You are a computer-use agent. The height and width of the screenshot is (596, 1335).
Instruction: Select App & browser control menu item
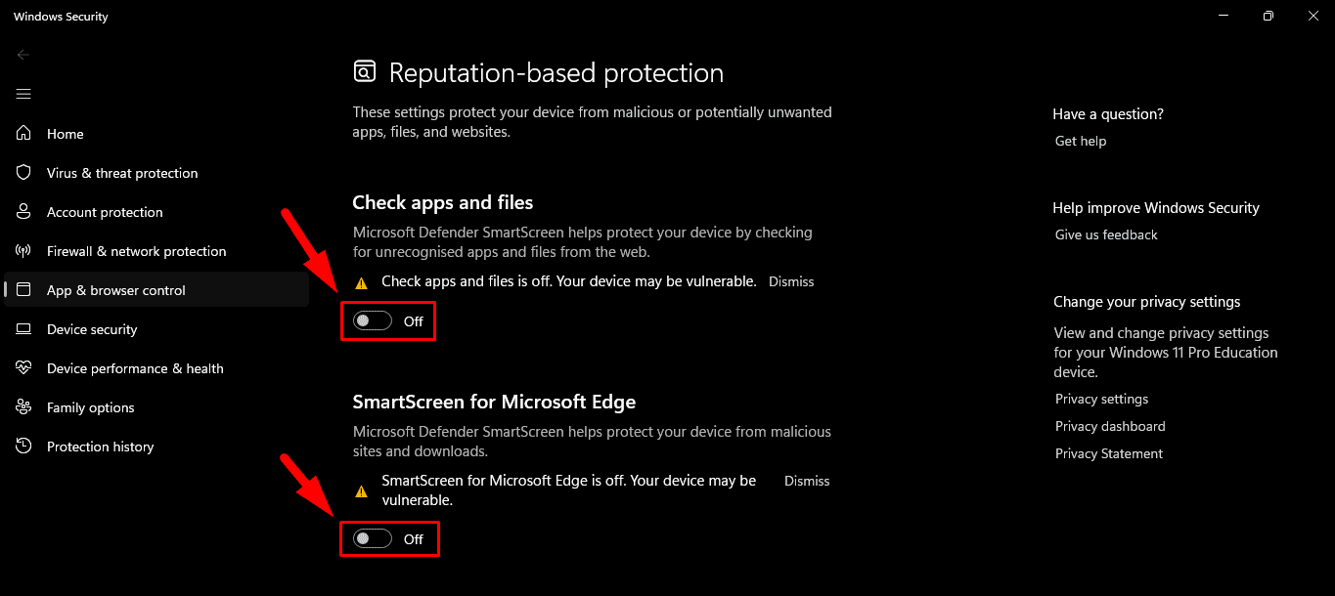click(115, 290)
